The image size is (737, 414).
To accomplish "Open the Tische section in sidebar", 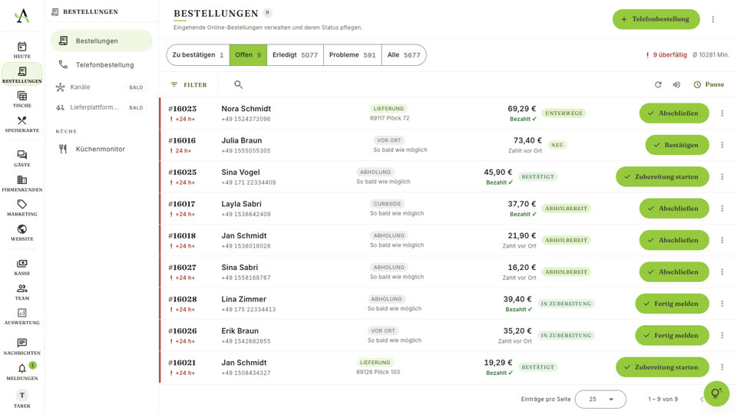I will [x=21, y=100].
